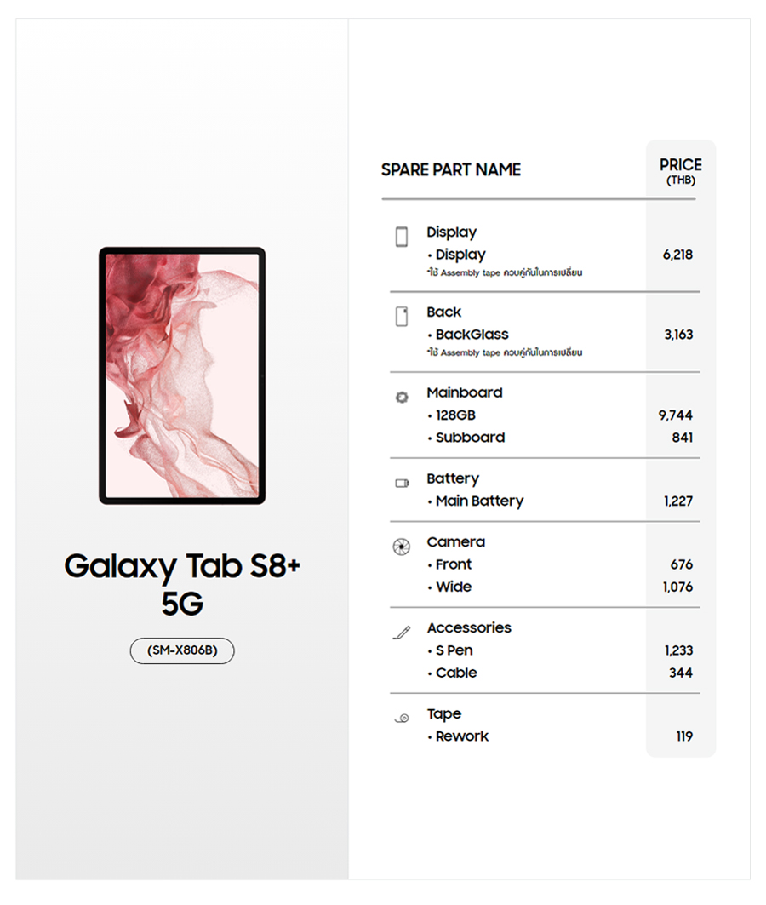Click the Camera aperture icon
This screenshot has width=766, height=905.
(x=402, y=547)
